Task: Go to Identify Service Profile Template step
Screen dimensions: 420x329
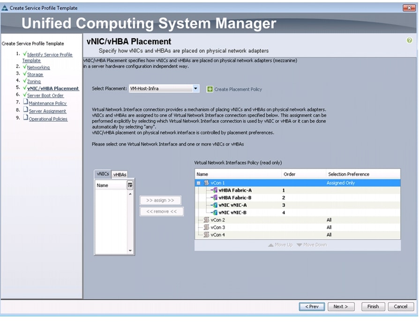Action: click(x=47, y=58)
